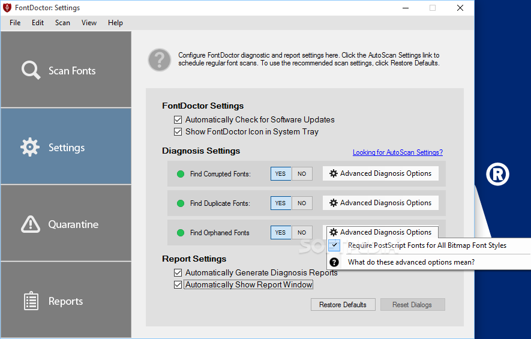Click the green status dot for Corrupted Fonts
This screenshot has width=531, height=339.
tap(181, 174)
